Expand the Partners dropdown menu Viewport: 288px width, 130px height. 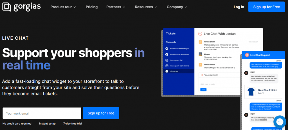tap(116, 7)
